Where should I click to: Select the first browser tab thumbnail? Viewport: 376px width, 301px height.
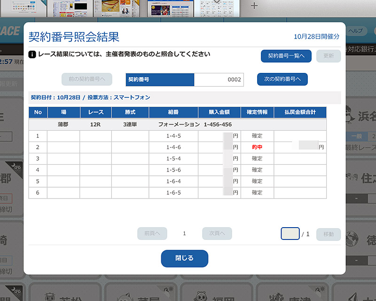click(x=23, y=7)
